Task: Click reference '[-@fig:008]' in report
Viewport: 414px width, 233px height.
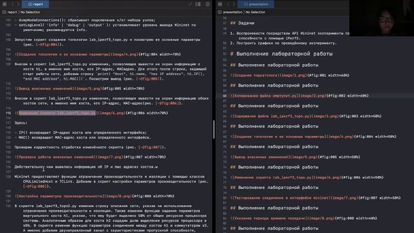Action: click(x=35, y=186)
